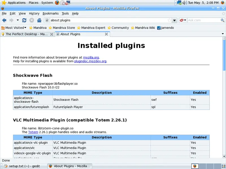Open the Bookmarks menu

click(x=51, y=13)
